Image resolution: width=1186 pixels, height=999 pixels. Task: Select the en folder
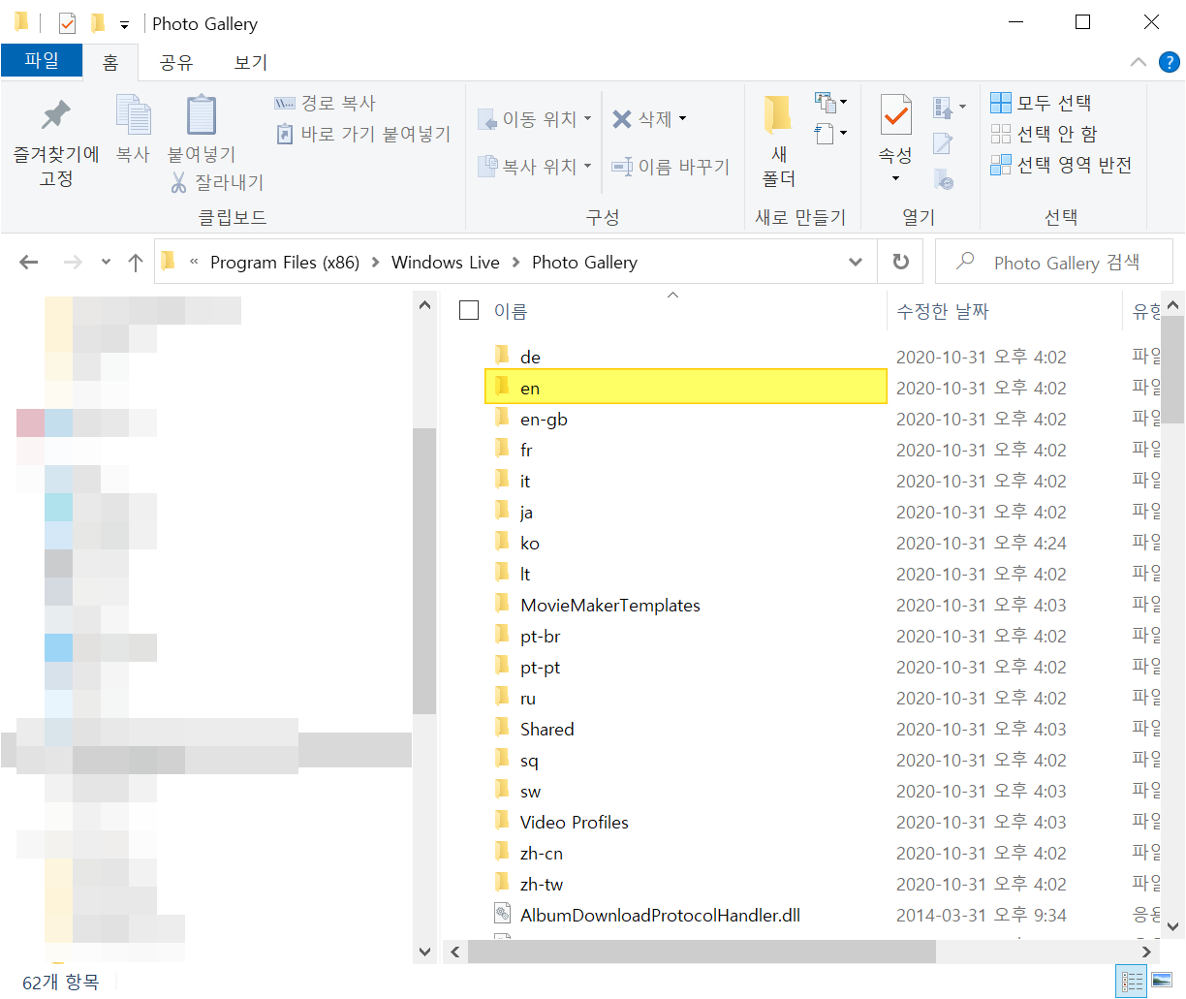(685, 388)
